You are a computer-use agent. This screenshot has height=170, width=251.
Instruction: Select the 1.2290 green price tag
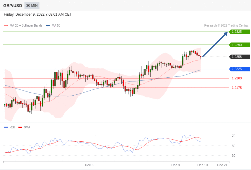(x=239, y=45)
